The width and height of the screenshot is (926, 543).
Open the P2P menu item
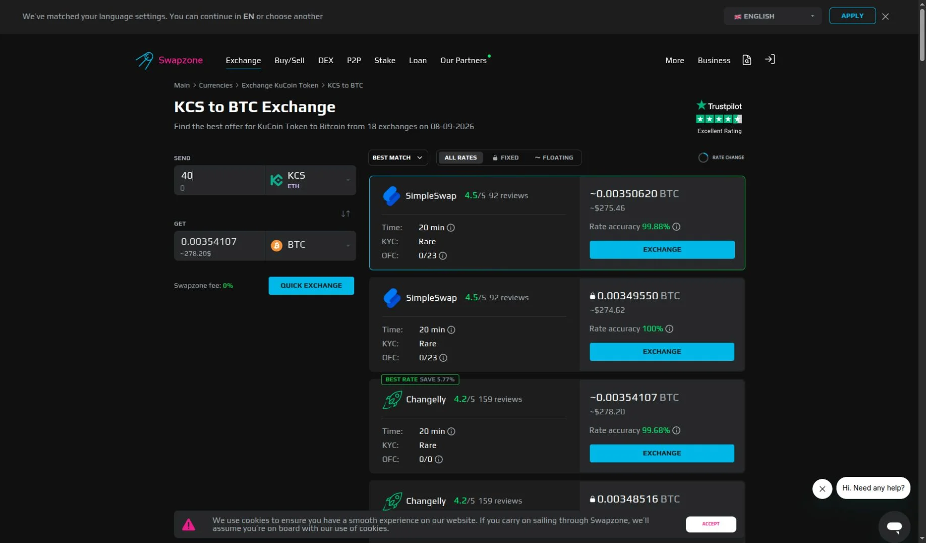[354, 61]
